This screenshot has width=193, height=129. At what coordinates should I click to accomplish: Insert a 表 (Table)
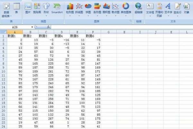[16, 8]
